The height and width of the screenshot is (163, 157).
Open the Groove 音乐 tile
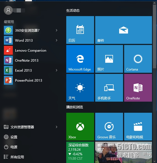coord(109,127)
